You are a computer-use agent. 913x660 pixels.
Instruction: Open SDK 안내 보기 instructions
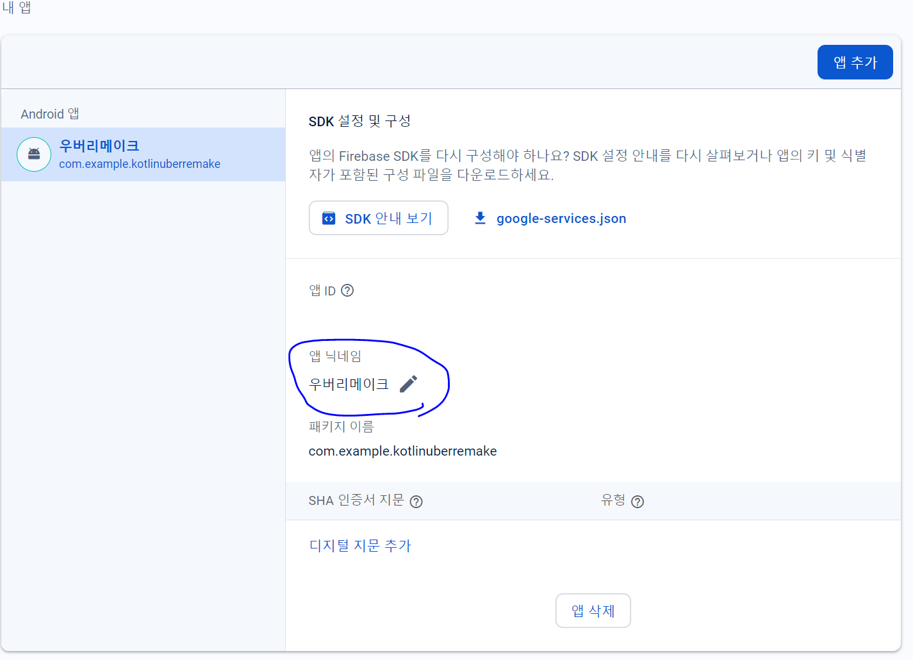coord(378,218)
